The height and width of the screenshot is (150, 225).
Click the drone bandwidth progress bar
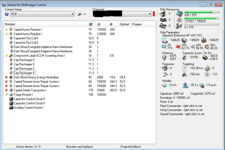[202, 24]
